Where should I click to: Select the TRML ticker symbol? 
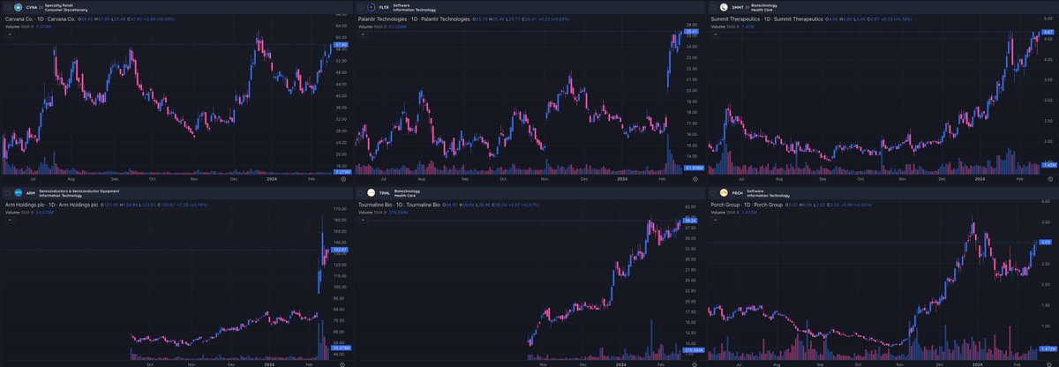point(385,192)
